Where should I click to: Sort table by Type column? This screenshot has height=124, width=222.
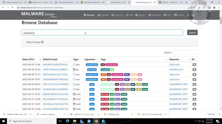78,60
